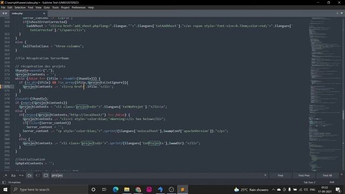Open the Project menu
The height and width of the screenshot is (194, 345).
coord(65,8)
